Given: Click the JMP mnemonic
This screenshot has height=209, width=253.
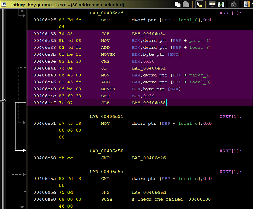Looking at the screenshot, I should 105,158.
